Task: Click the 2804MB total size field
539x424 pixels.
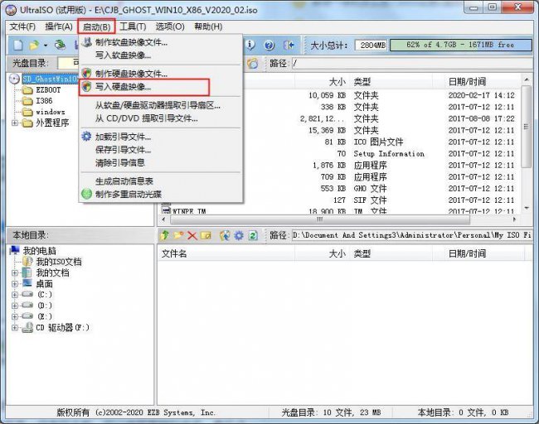Action: (x=371, y=45)
